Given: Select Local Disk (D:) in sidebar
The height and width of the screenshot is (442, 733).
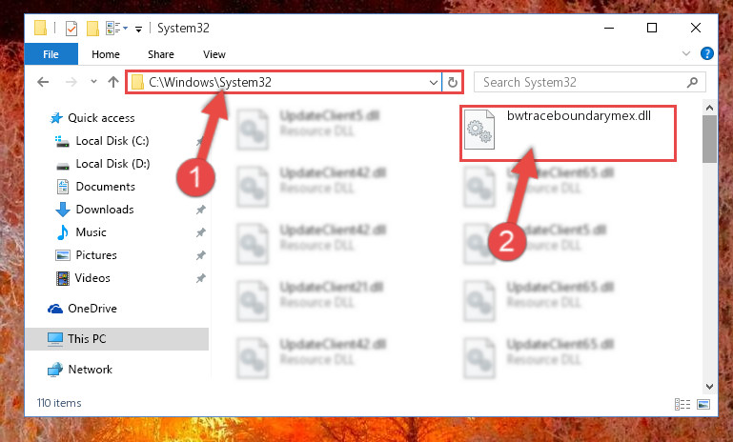Looking at the screenshot, I should click(112, 164).
